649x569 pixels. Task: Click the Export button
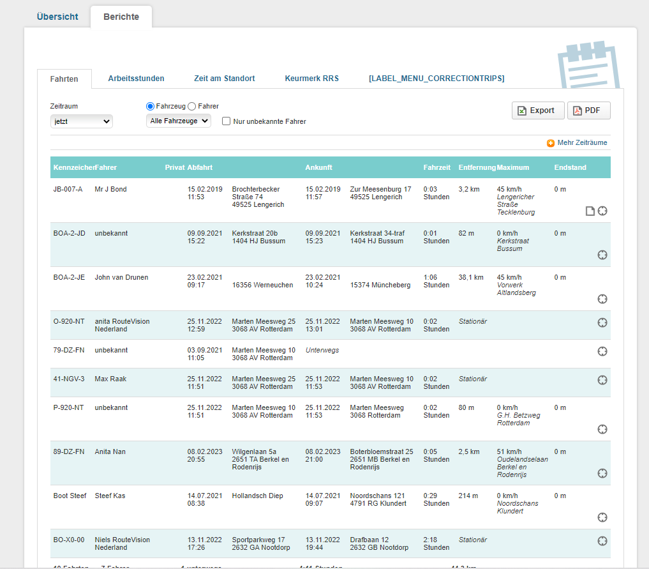(537, 110)
